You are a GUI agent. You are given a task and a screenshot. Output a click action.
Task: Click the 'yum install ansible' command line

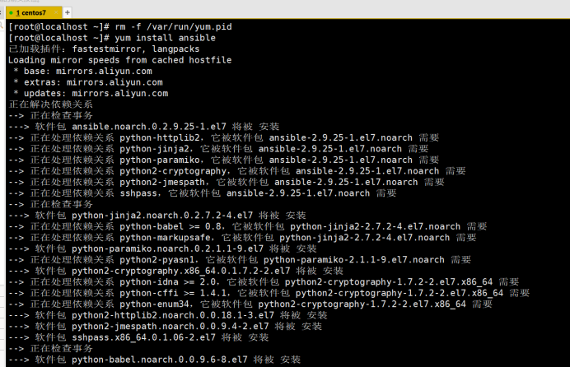(112, 38)
